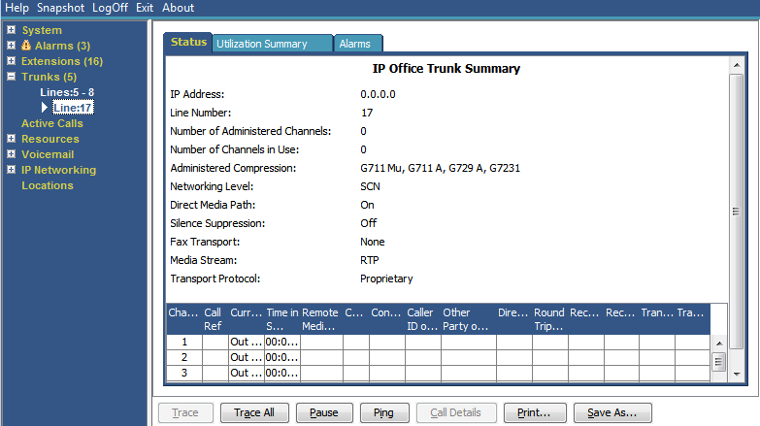Select Line:17 in the tree

point(73,108)
